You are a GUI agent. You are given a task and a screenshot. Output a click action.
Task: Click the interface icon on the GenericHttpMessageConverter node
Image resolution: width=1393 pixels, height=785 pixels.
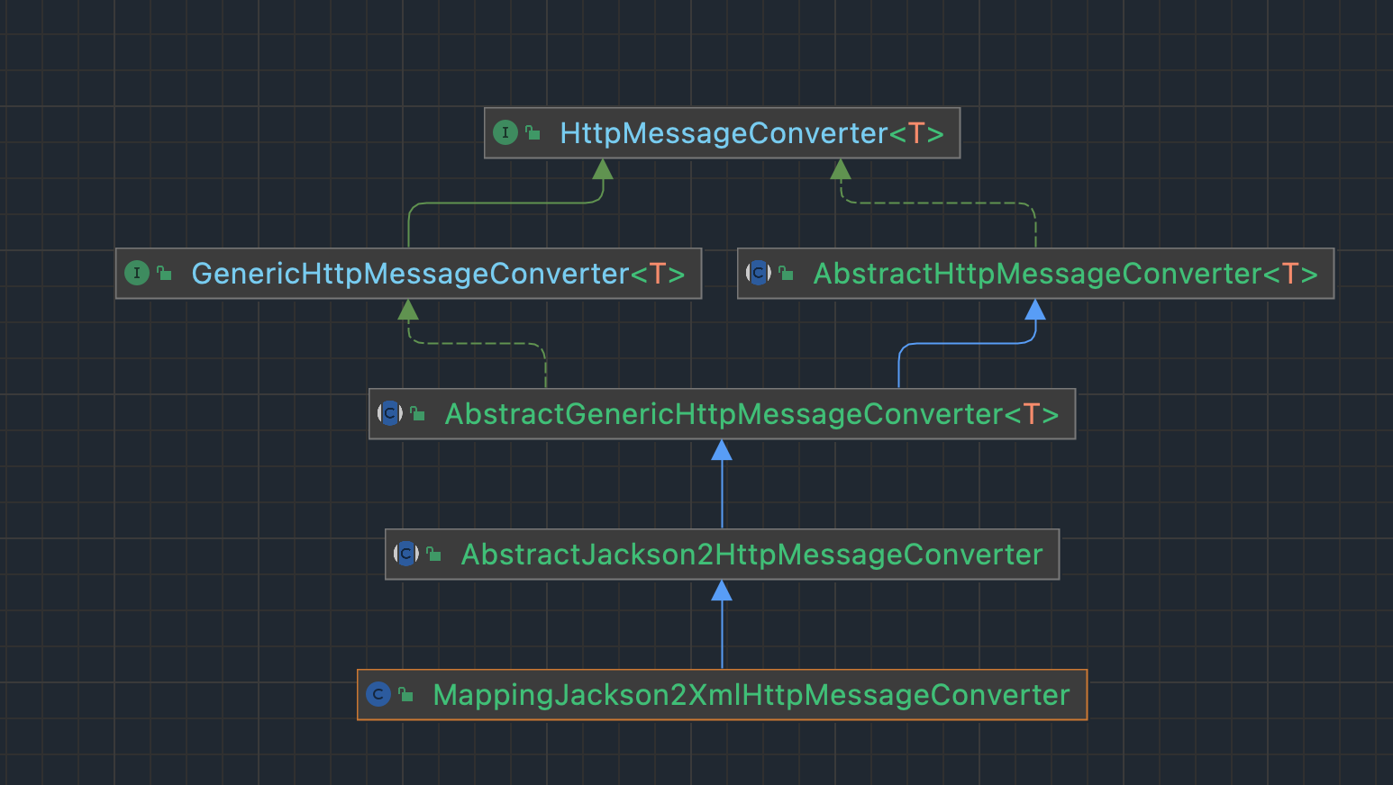point(137,273)
